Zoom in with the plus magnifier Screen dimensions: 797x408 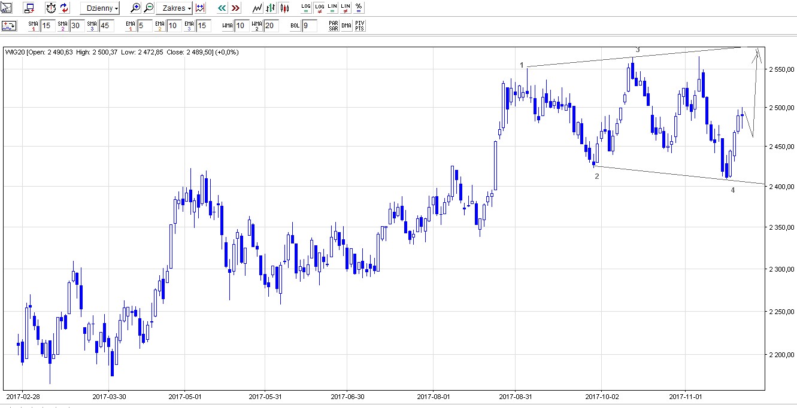point(136,8)
